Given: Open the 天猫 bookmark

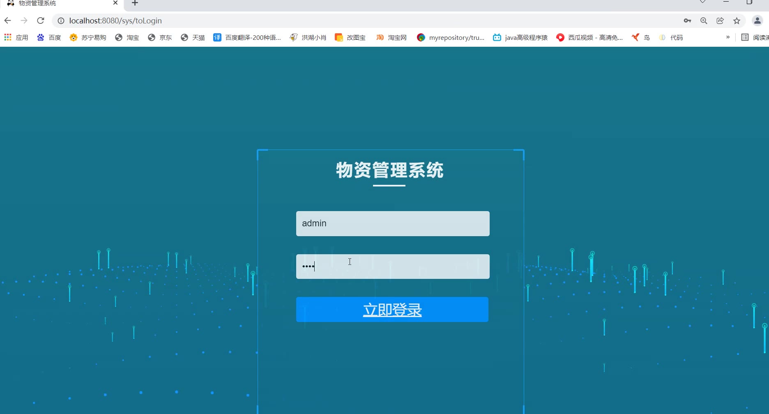Looking at the screenshot, I should pyautogui.click(x=193, y=37).
